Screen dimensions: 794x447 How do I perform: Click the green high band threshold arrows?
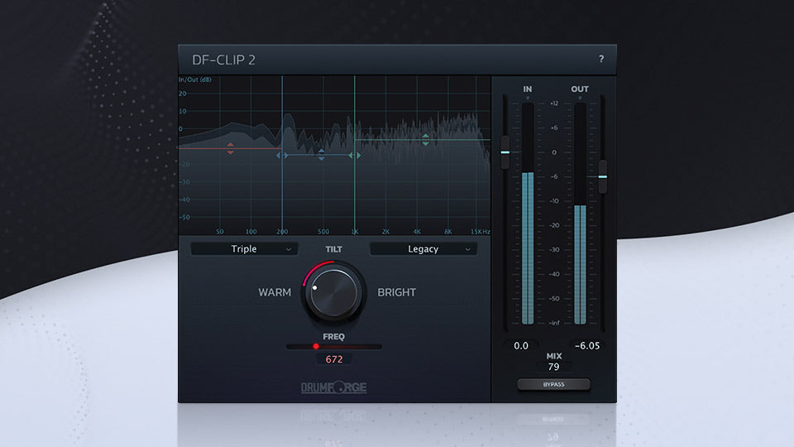[425, 140]
